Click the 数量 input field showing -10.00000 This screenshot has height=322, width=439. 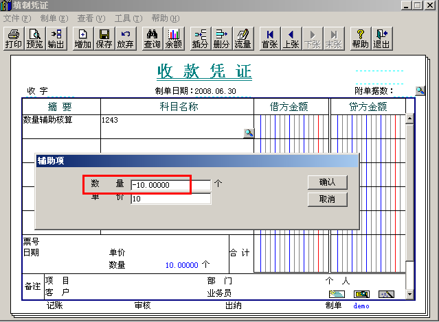coord(171,185)
